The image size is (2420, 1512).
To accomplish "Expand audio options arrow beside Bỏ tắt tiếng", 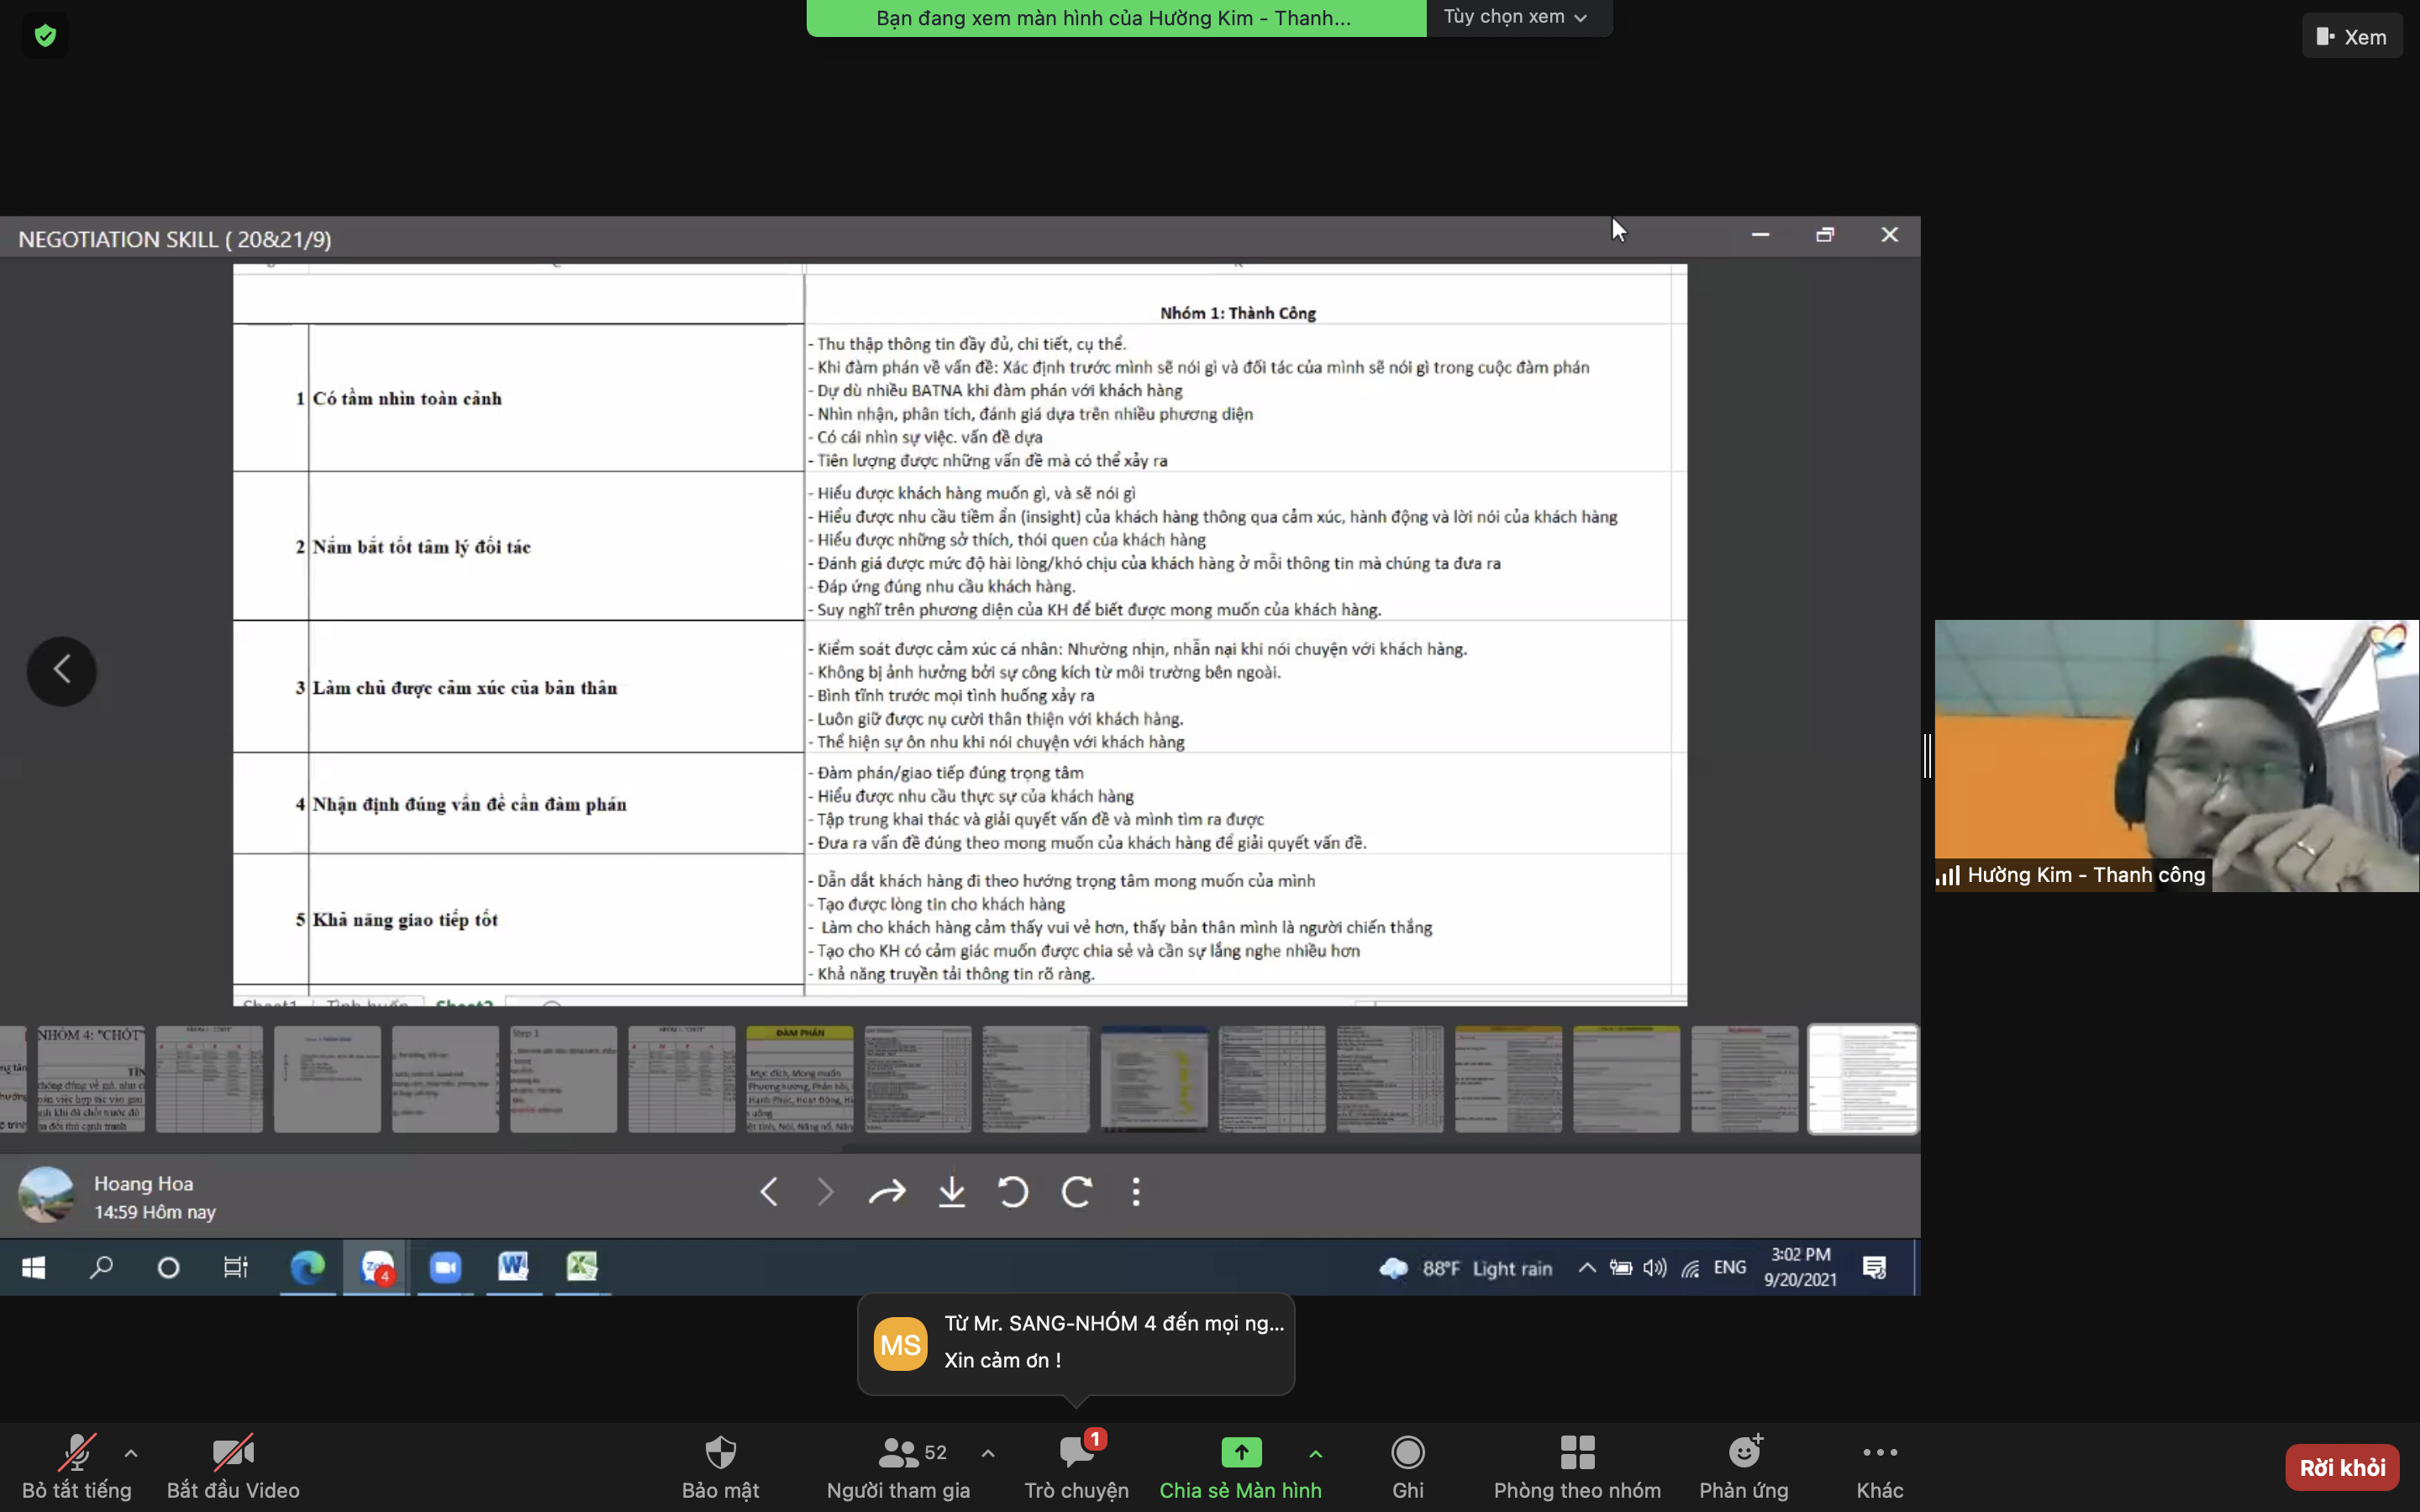I will [131, 1453].
